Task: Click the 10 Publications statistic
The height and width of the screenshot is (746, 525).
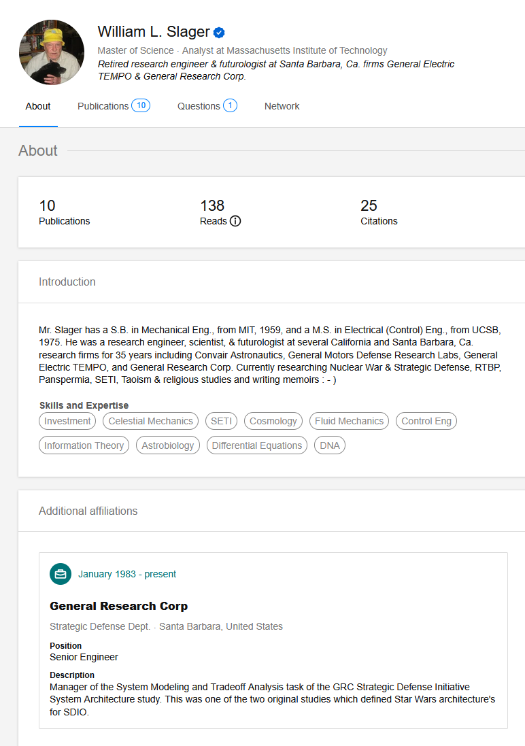Action: (64, 212)
